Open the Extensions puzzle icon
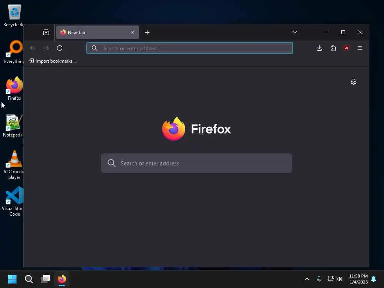 click(x=333, y=48)
